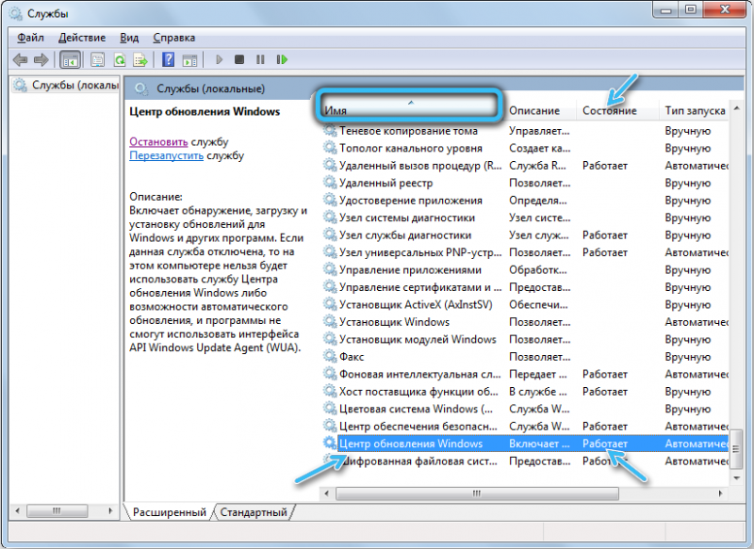Click the gear icon of Удаленный реестр
Image resolution: width=754 pixels, height=549 pixels.
[329, 183]
